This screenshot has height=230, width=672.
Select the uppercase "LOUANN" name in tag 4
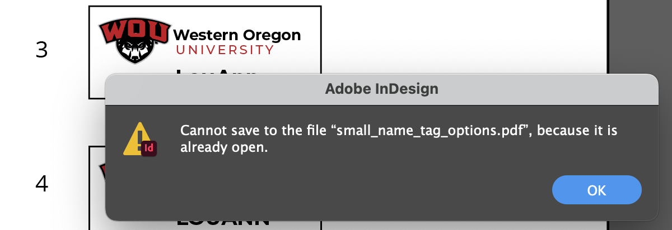(223, 222)
